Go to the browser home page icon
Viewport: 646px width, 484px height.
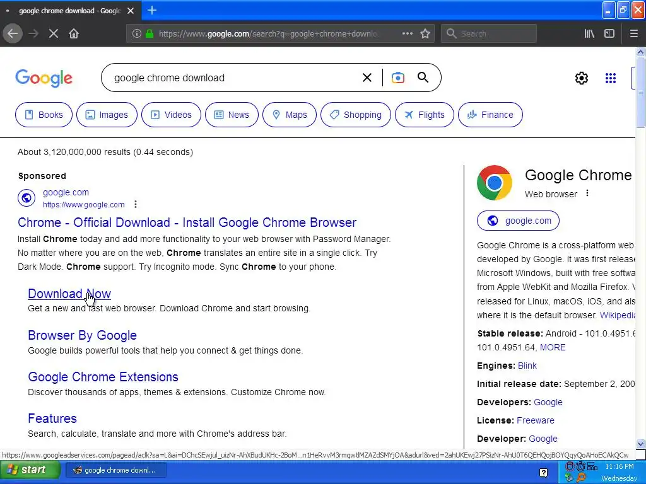pyautogui.click(x=74, y=33)
